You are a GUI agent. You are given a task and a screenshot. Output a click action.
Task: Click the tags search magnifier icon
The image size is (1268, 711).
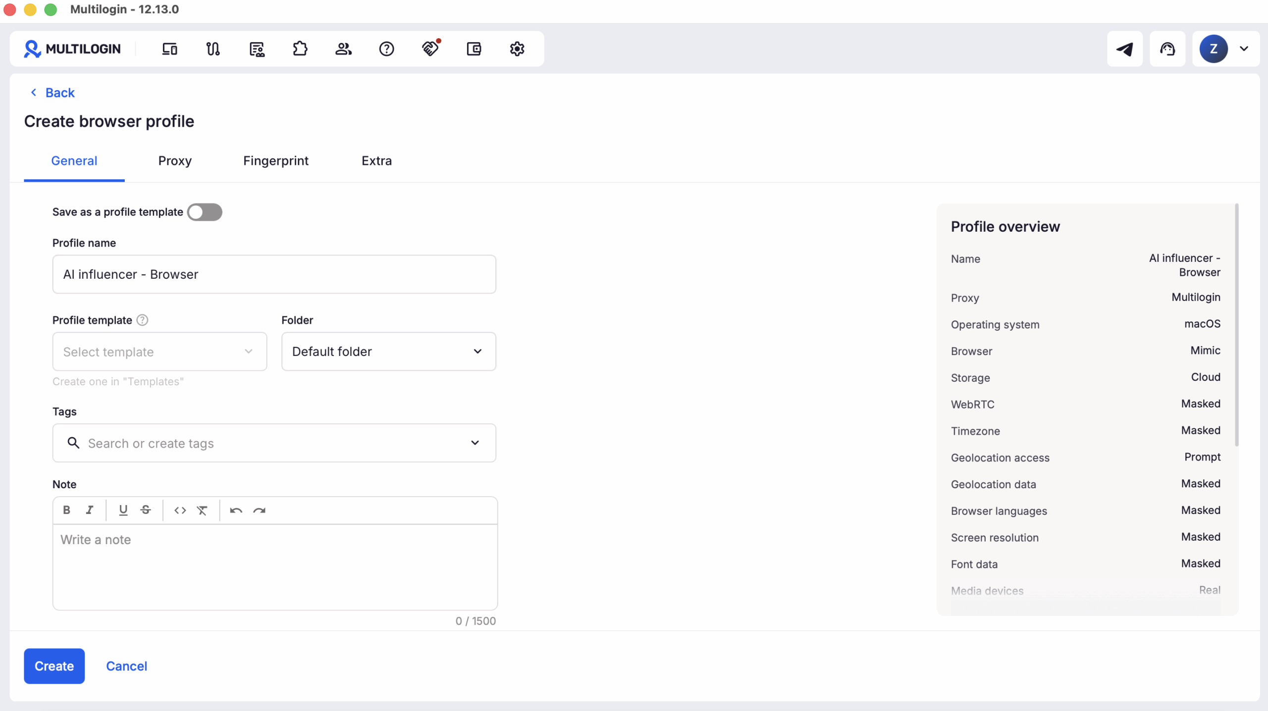(x=73, y=443)
